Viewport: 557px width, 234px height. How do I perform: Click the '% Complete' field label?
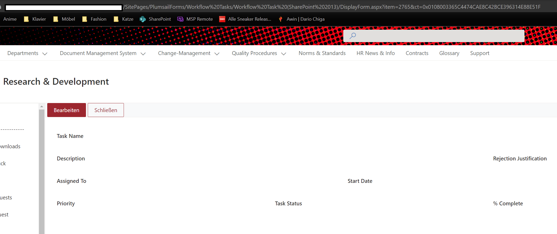point(508,204)
